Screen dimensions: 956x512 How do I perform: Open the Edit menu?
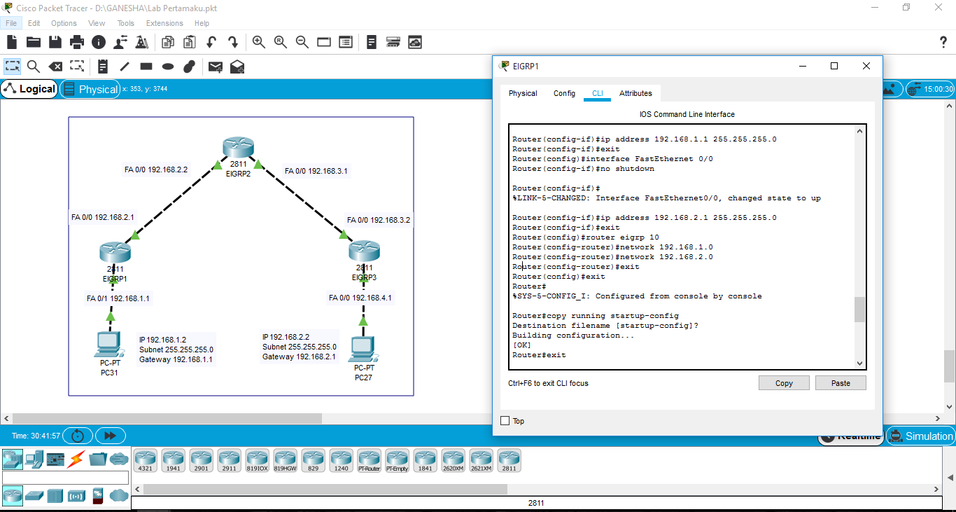(x=34, y=23)
